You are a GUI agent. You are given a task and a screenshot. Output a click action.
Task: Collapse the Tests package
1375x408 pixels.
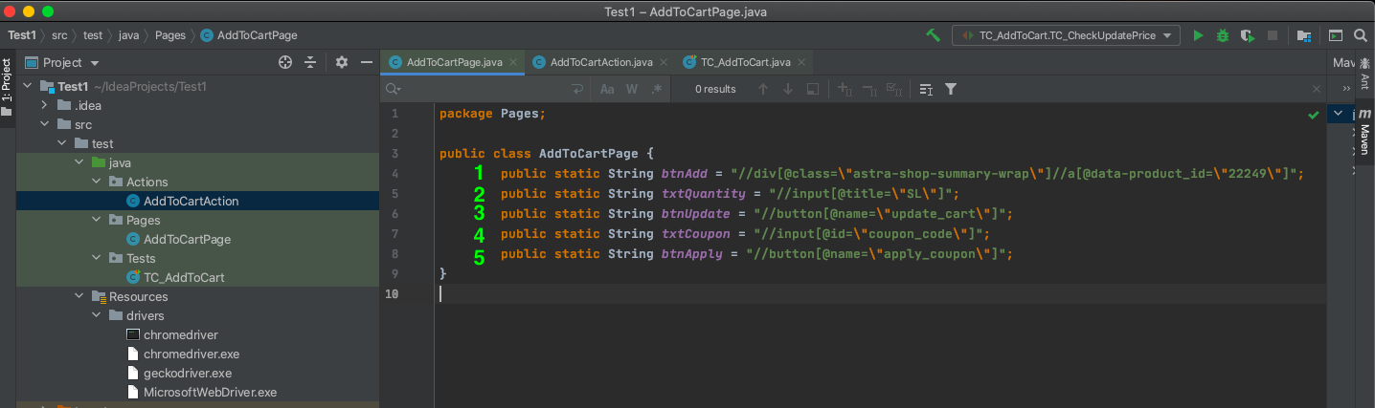(97, 258)
